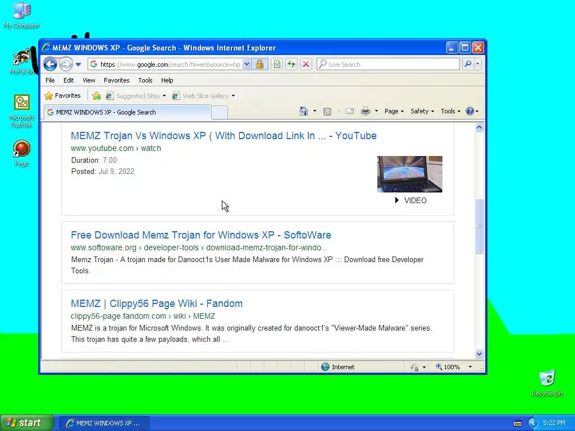This screenshot has width=575, height=431.
Task: Open Free Download Memz Trojan SoftoWare link
Action: coord(201,235)
